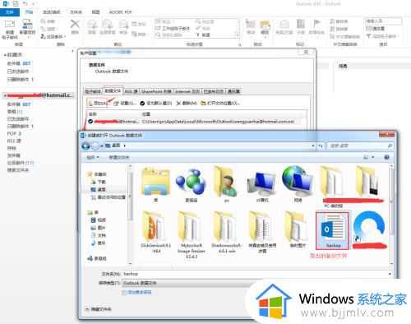The image size is (411, 324).
Task: Click the New Email ribbon button
Action: pyautogui.click(x=10, y=30)
